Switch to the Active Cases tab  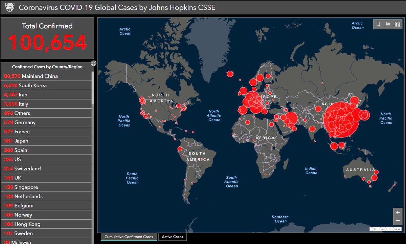(x=173, y=237)
